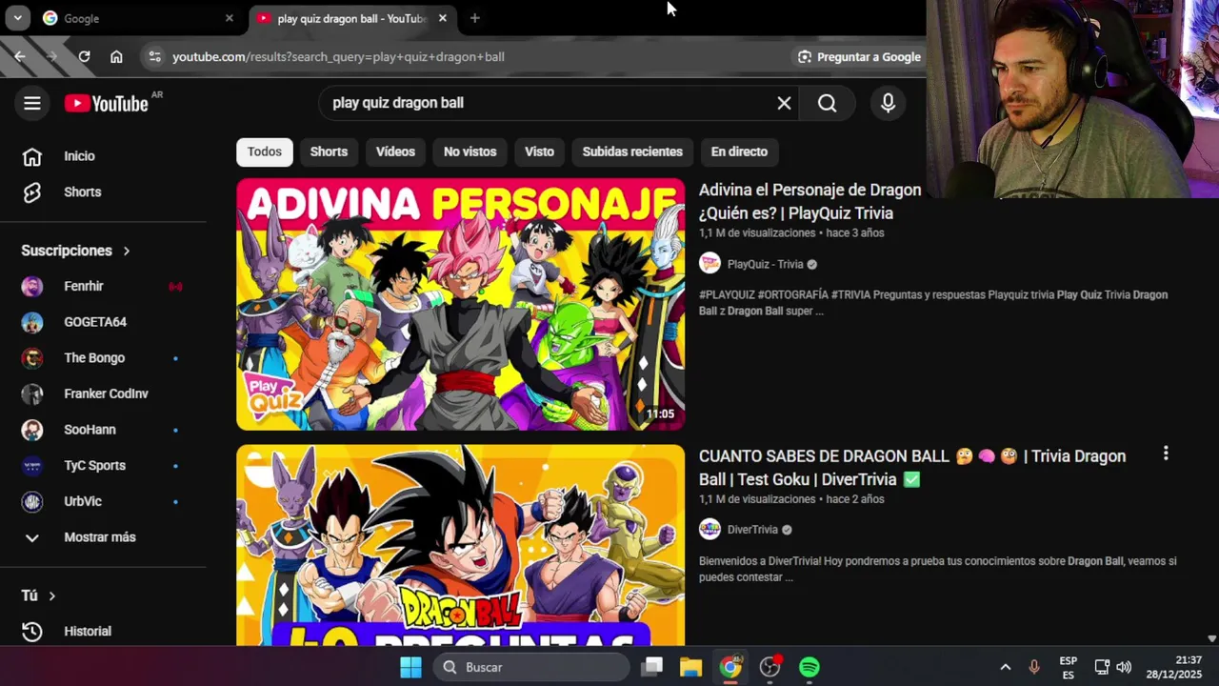Open Chrome from the taskbar
Screen dimensions: 1219x686
tap(729, 667)
